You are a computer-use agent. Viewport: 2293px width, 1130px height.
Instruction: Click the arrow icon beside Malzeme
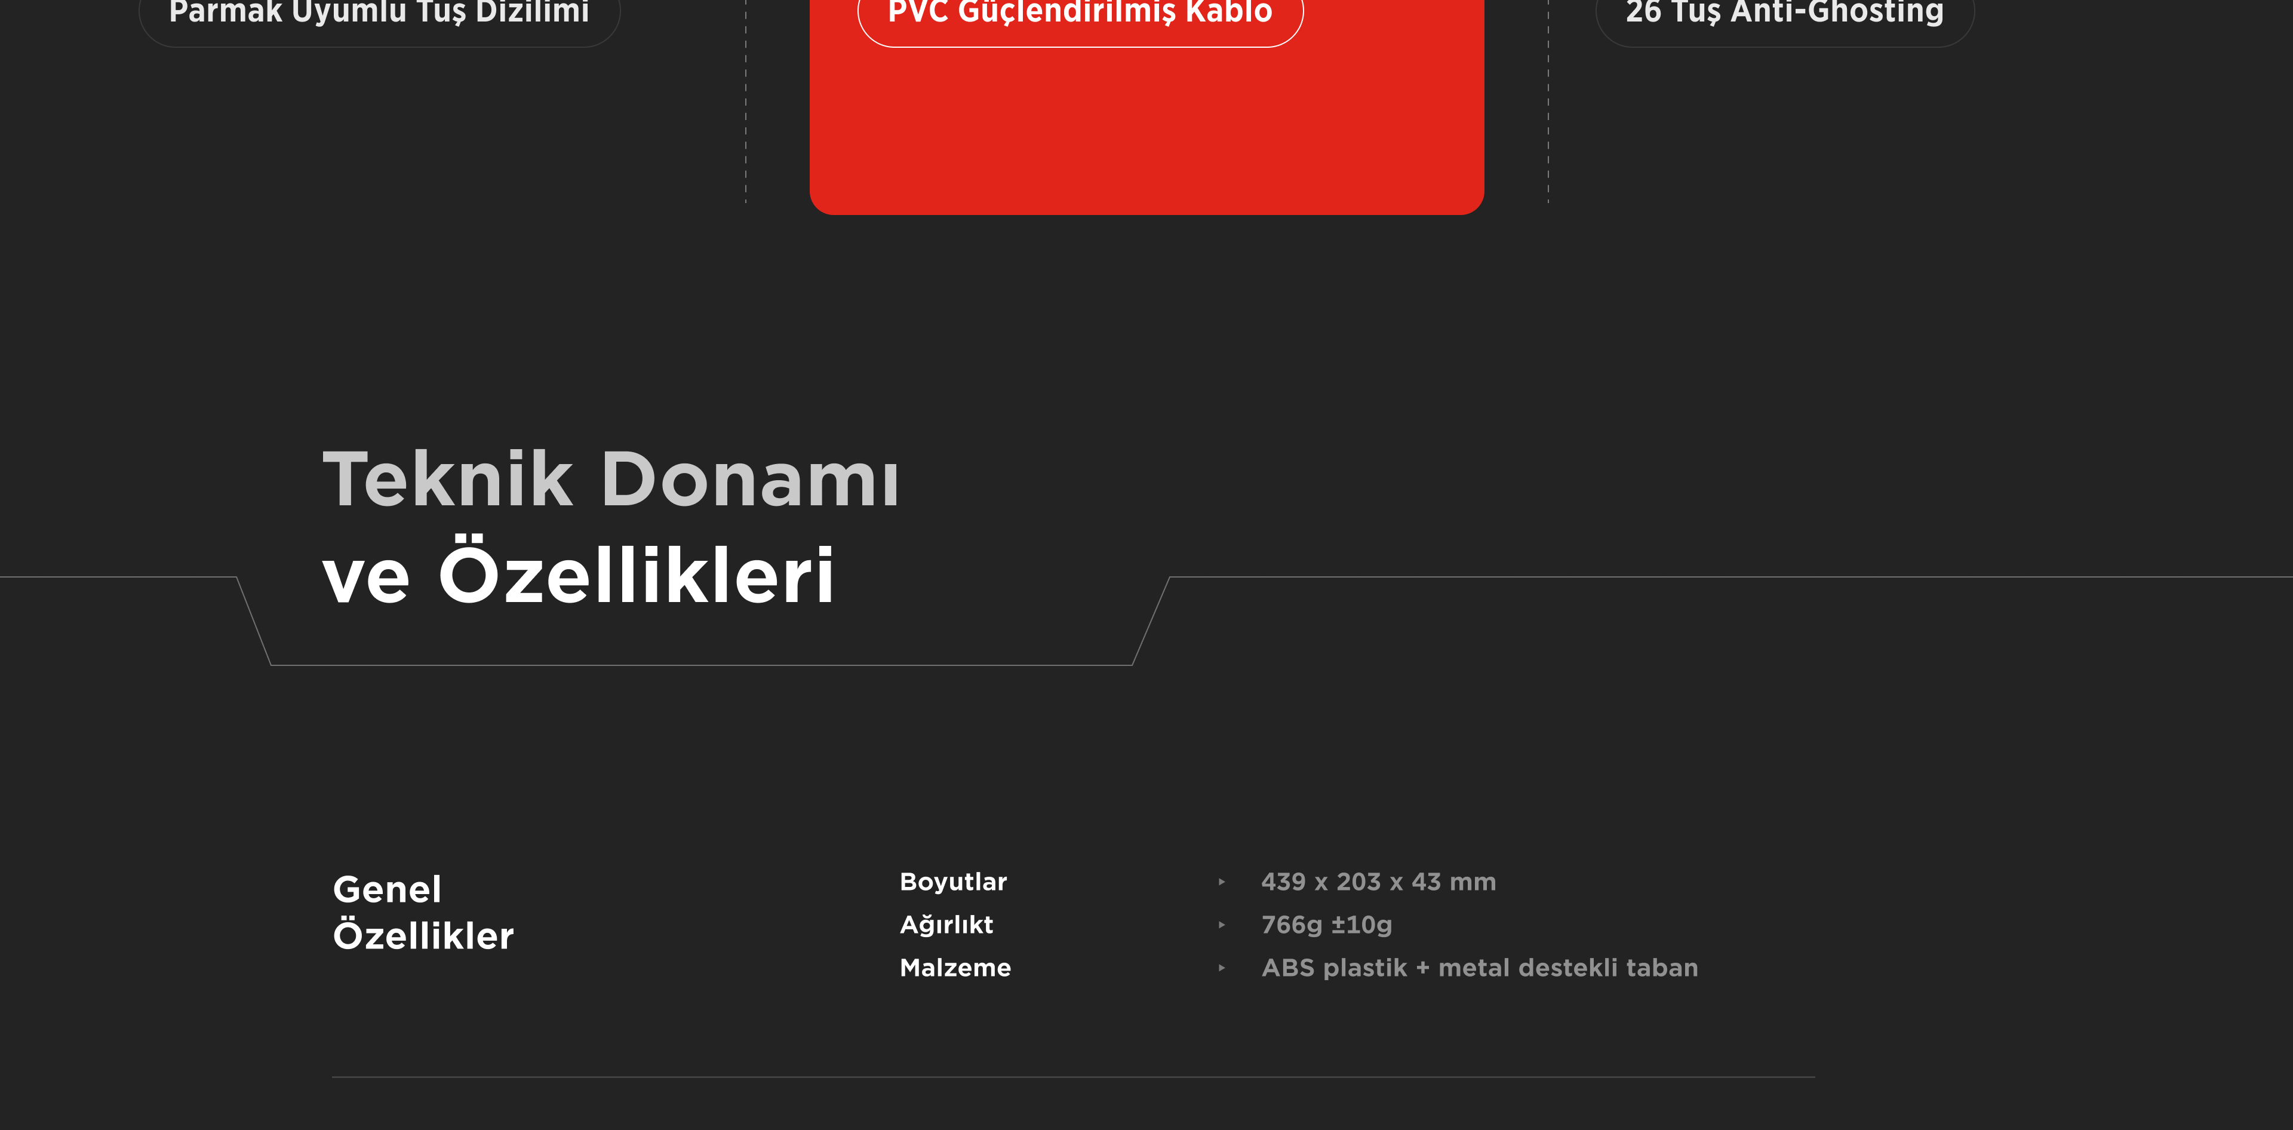point(1221,968)
